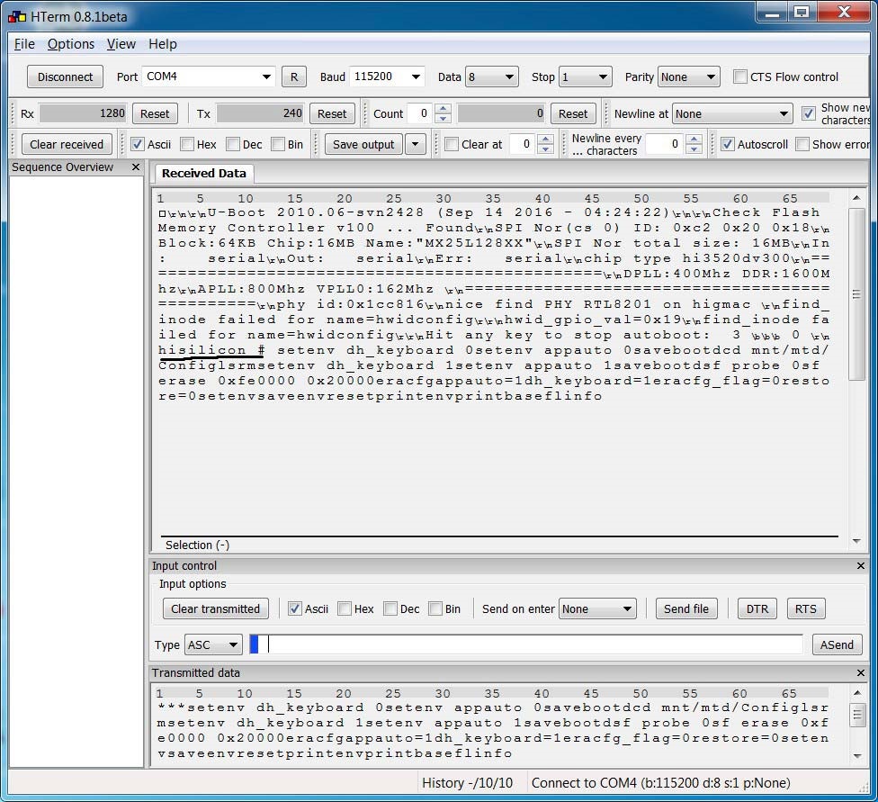Open the Options menu
The width and height of the screenshot is (878, 802).
click(70, 44)
